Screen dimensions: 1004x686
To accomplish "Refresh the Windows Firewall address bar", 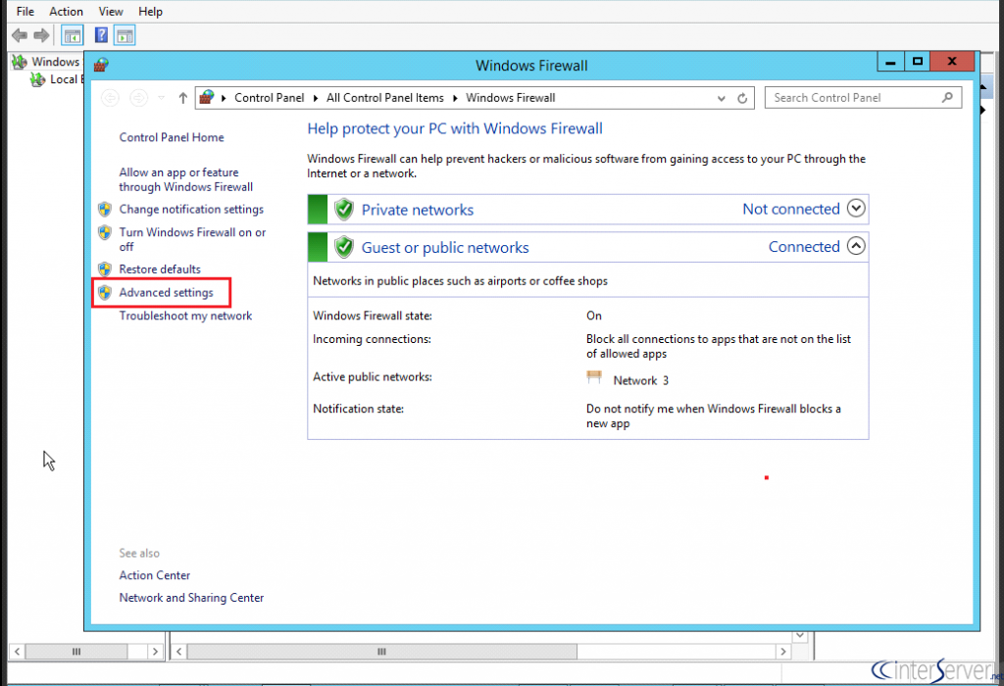I will [x=742, y=98].
